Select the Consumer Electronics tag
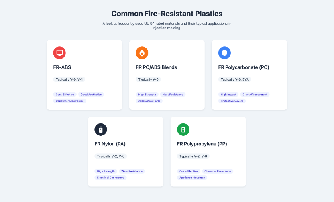 pos(70,101)
